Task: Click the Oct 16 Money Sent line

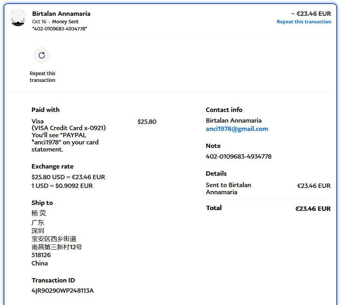Action: point(55,22)
